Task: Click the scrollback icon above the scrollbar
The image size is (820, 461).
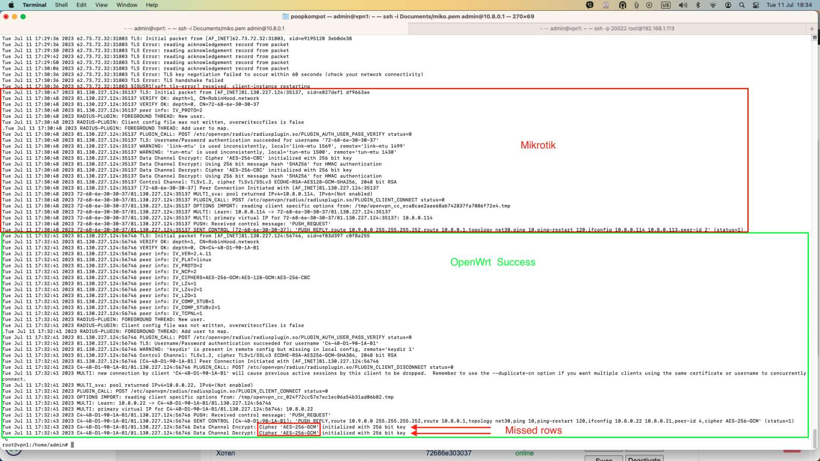Action: 814,38
